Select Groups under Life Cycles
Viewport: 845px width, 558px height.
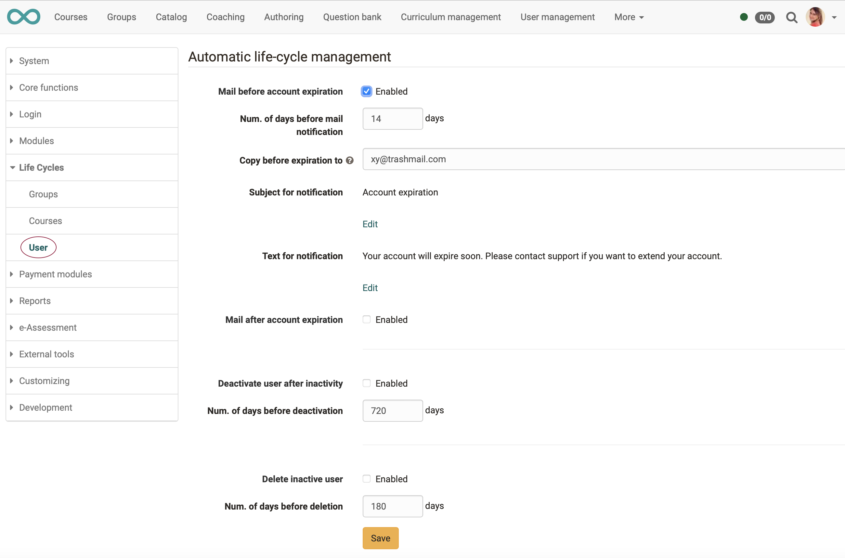[43, 194]
